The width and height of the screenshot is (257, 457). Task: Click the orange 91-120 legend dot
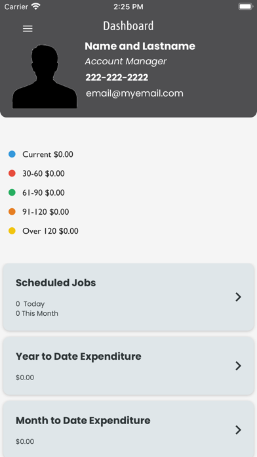click(x=12, y=212)
